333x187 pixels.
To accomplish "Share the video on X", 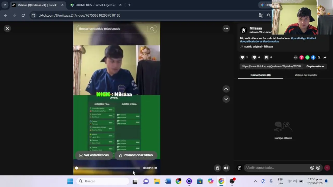I will tap(319, 57).
